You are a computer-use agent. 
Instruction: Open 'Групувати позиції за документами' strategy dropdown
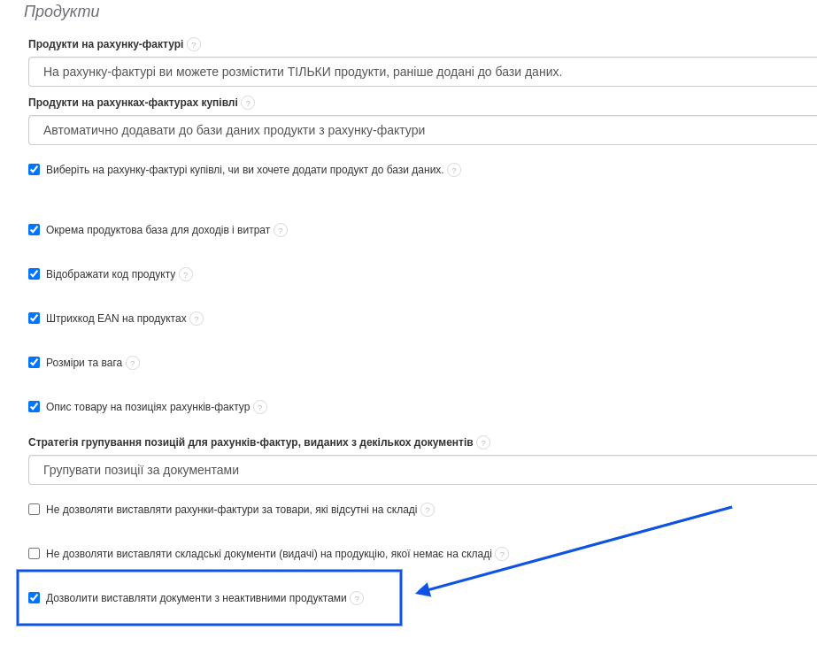[422, 470]
